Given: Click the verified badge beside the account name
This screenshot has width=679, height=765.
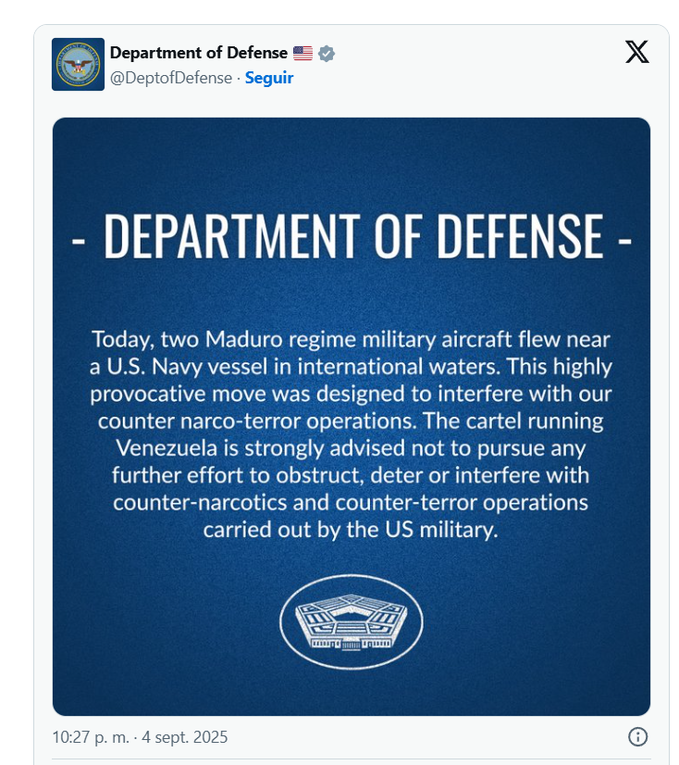Looking at the screenshot, I should (327, 54).
